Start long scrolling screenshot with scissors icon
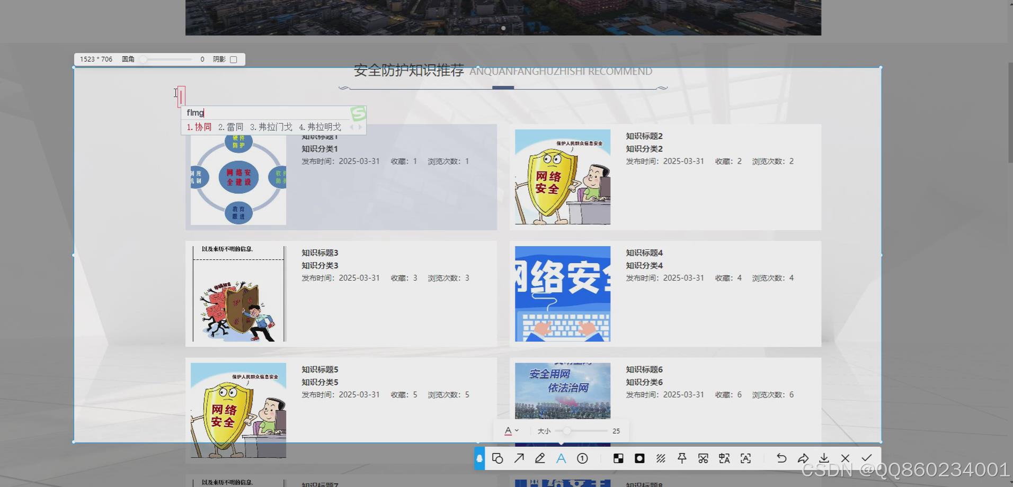This screenshot has width=1013, height=487. pos(703,458)
